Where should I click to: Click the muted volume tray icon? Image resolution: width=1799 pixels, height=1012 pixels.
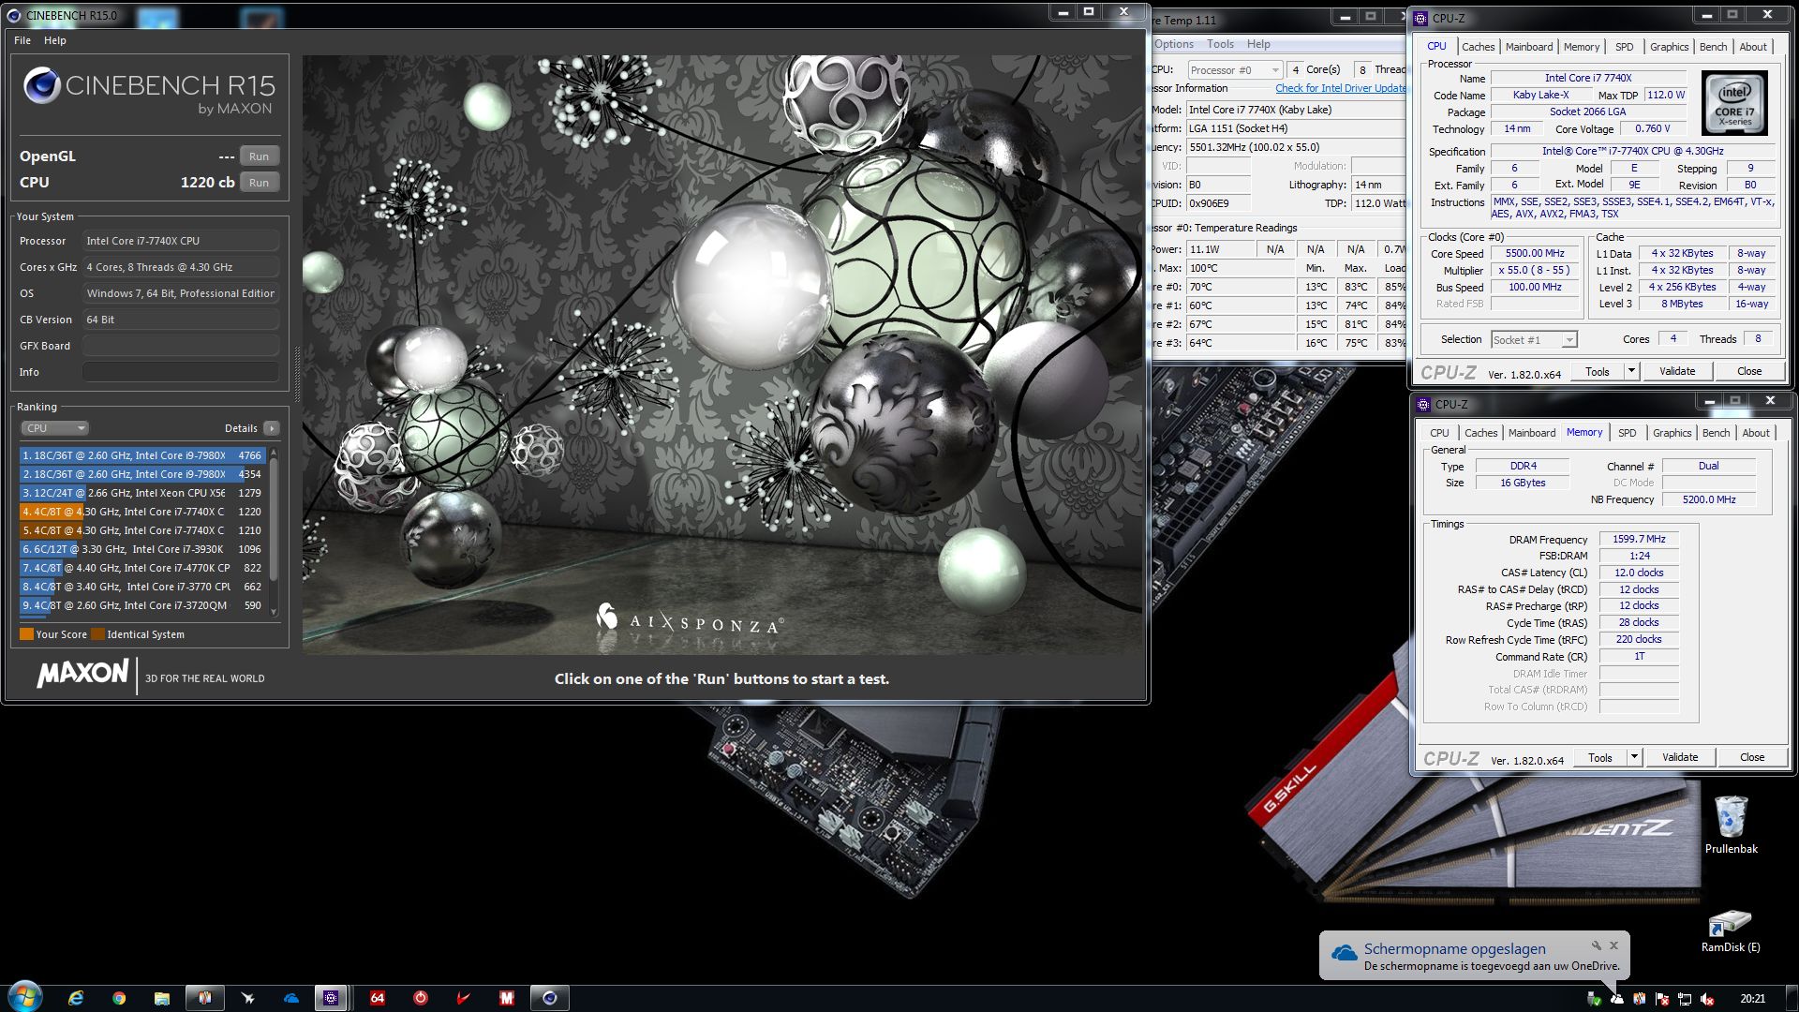tap(1707, 999)
